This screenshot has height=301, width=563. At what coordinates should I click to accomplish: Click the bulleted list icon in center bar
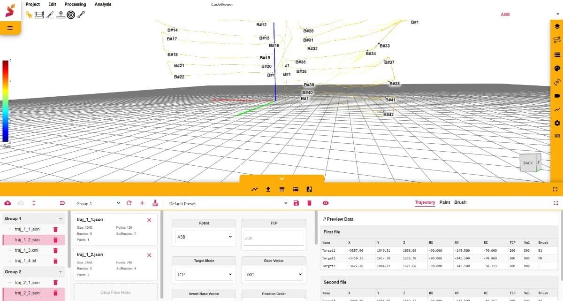pyautogui.click(x=296, y=189)
